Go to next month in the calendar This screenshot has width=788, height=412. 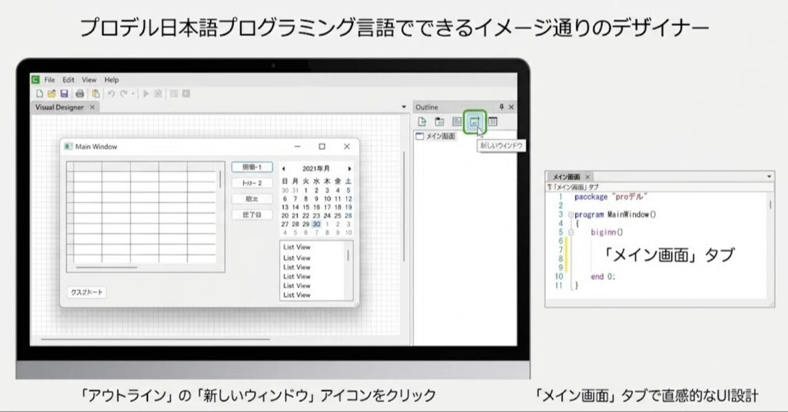click(350, 168)
